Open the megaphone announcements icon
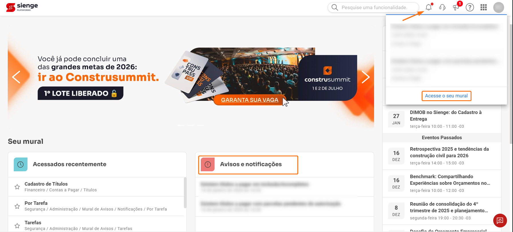Screen dimensions: 513x232 click(456, 7)
